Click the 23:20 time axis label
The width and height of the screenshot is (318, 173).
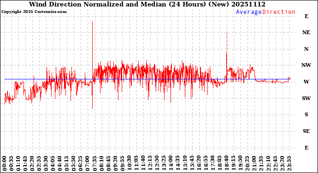[x=282, y=163]
